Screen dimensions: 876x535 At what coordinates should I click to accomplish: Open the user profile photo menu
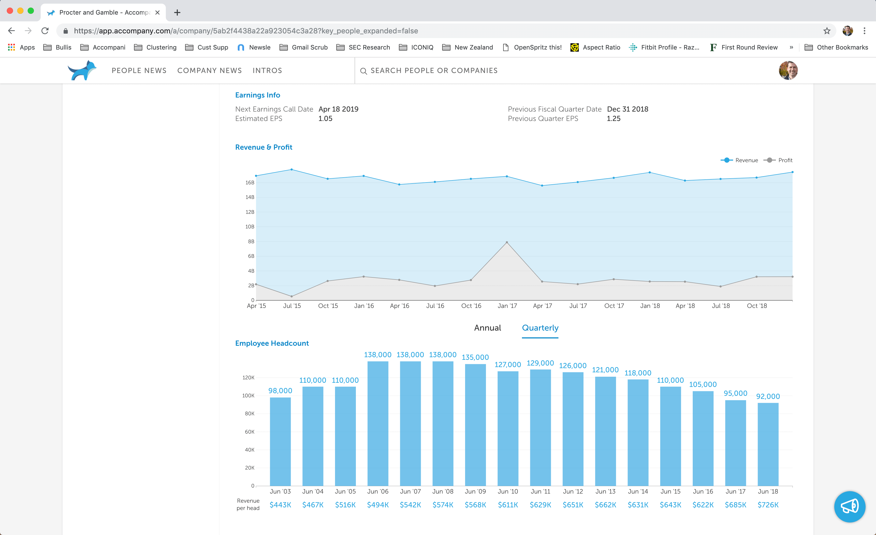(788, 70)
